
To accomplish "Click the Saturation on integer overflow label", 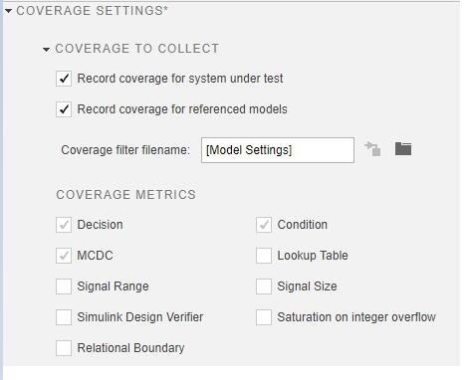I will click(x=356, y=317).
